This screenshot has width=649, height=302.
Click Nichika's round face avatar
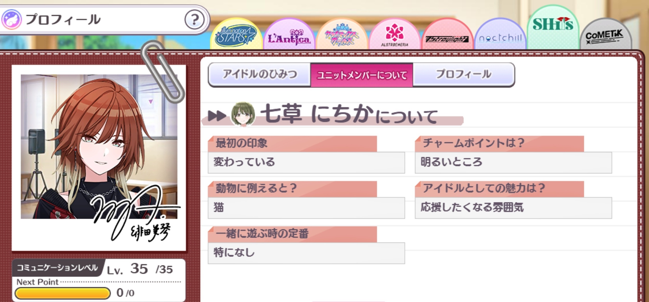click(x=243, y=114)
